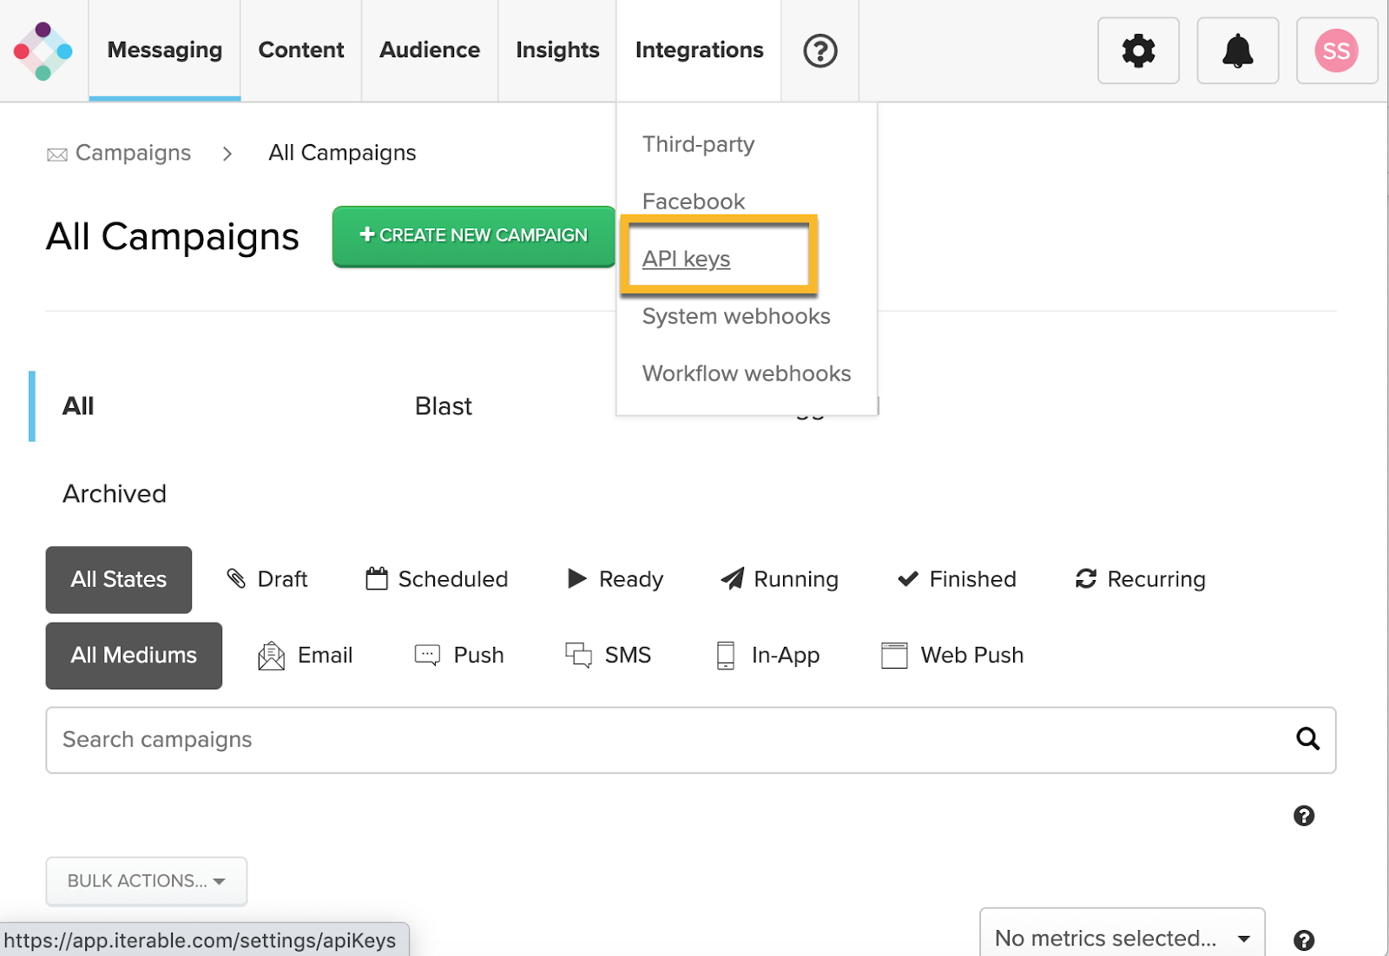Open the Insights navigation menu
This screenshot has height=956, width=1389.
[x=557, y=50]
